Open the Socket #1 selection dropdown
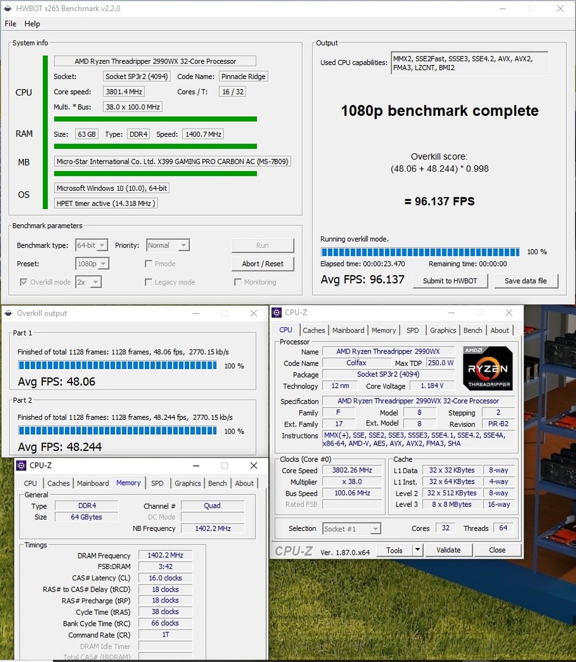The width and height of the screenshot is (576, 662). point(352,528)
